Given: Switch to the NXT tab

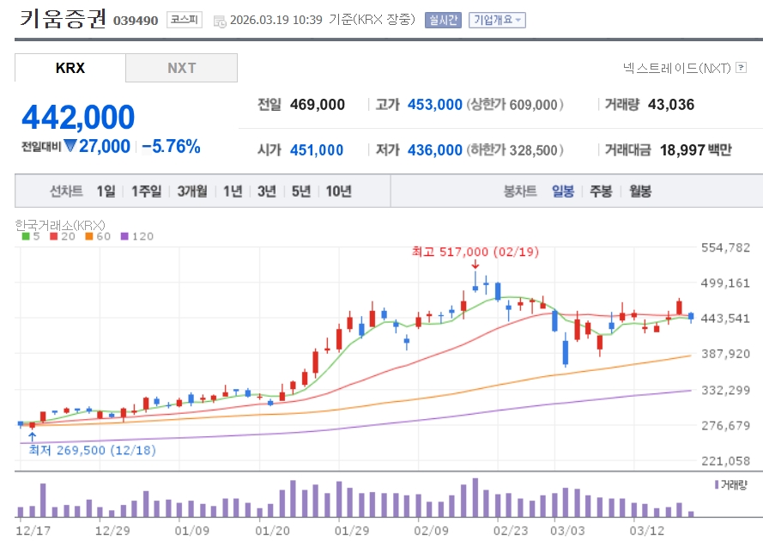Looking at the screenshot, I should click(181, 68).
